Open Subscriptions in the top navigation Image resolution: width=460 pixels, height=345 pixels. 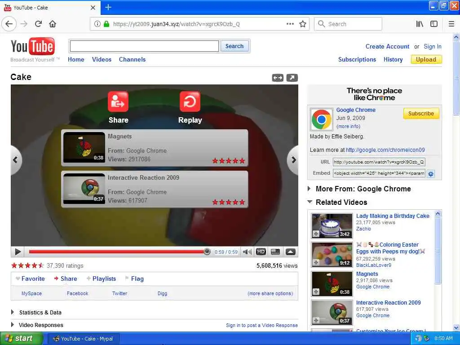pyautogui.click(x=357, y=59)
